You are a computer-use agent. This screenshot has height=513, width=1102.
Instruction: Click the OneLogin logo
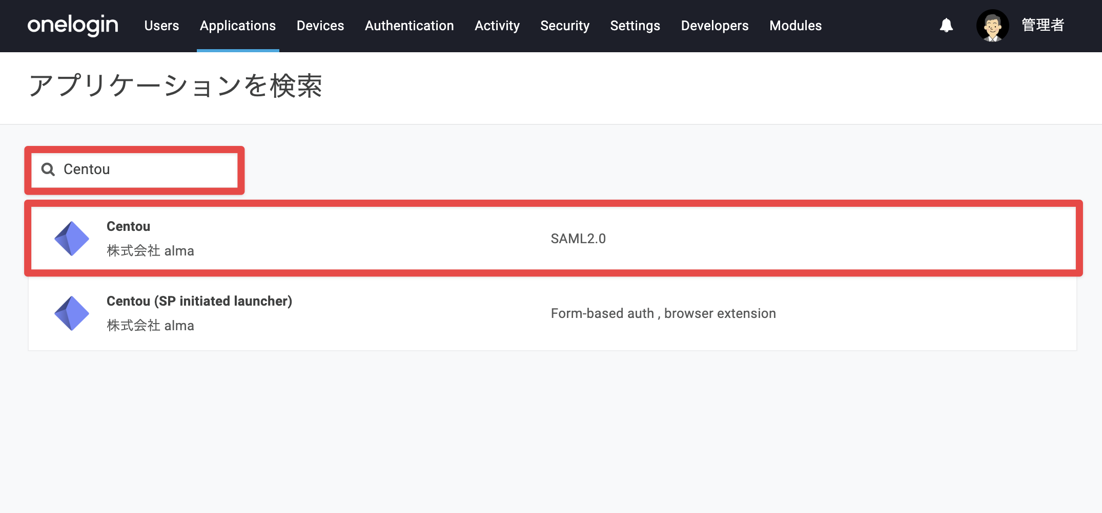pyautogui.click(x=73, y=25)
